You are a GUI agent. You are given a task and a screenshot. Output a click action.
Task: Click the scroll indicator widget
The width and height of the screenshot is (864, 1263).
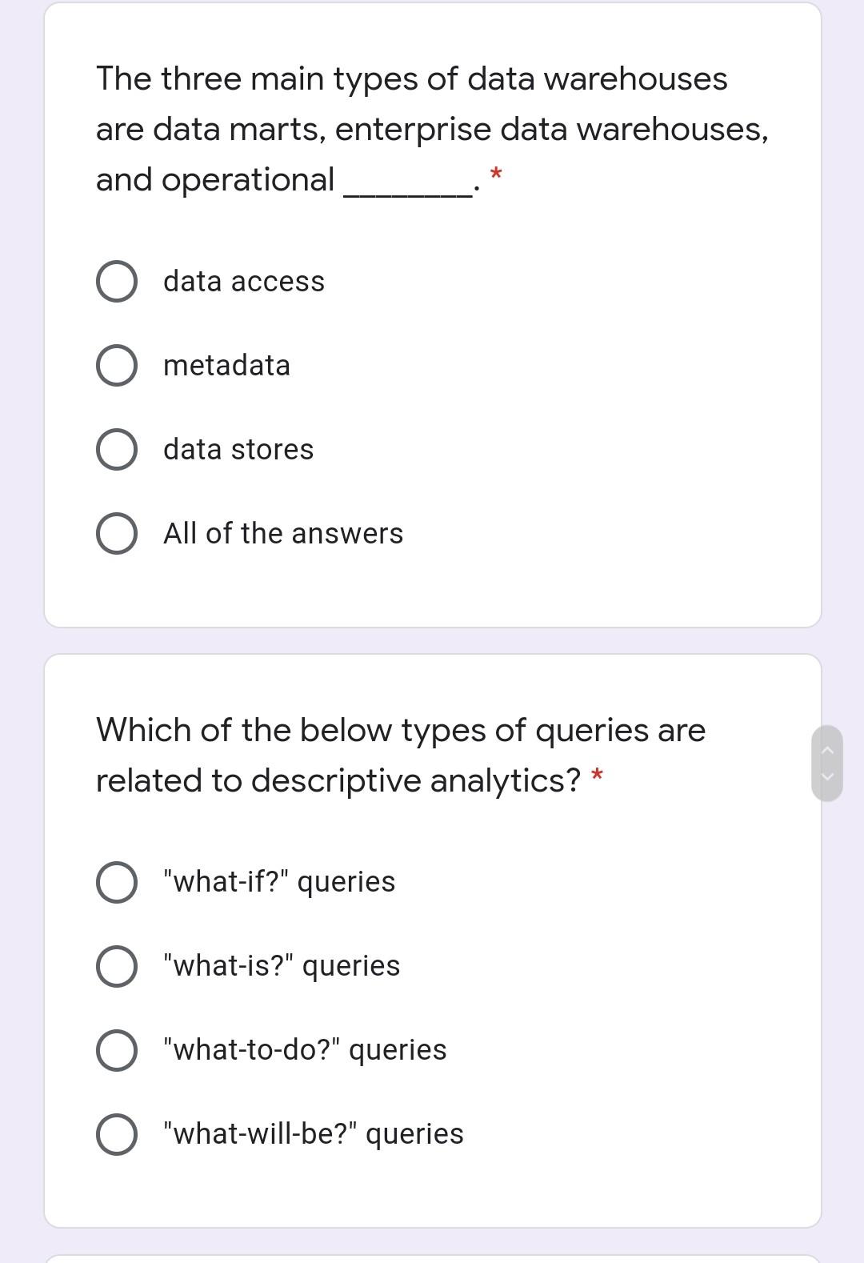pos(828,760)
